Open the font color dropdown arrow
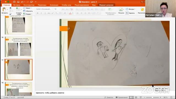 [x=73, y=13]
